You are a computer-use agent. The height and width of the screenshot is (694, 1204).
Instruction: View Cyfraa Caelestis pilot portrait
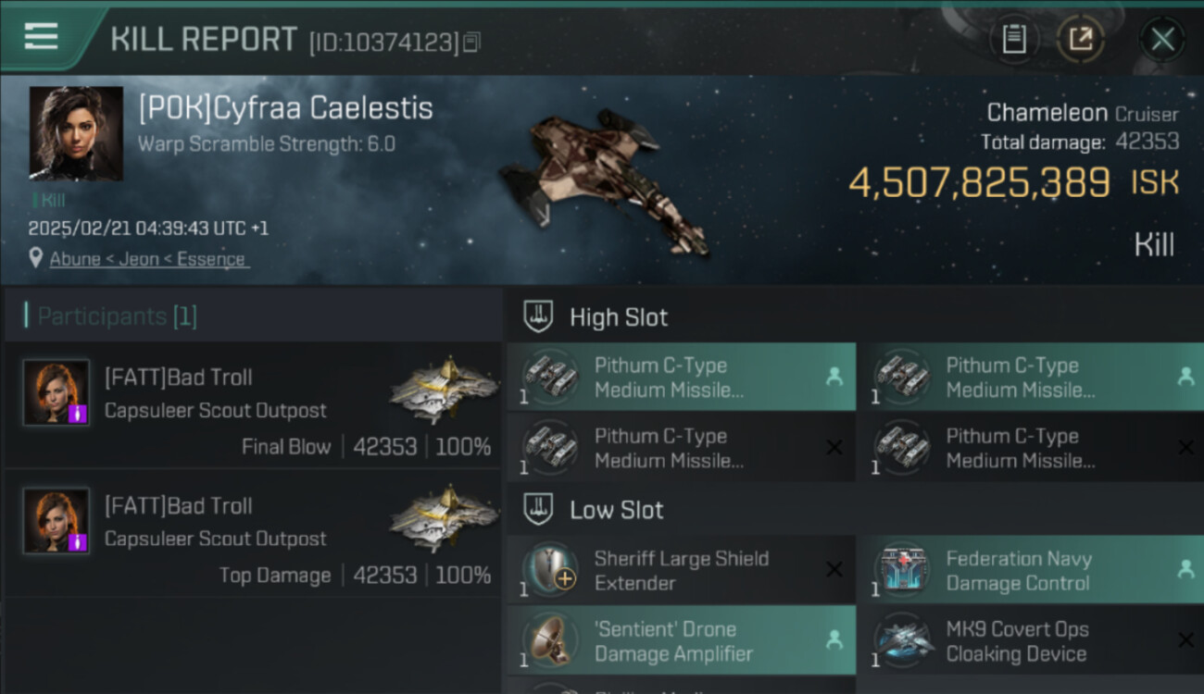tap(76, 133)
